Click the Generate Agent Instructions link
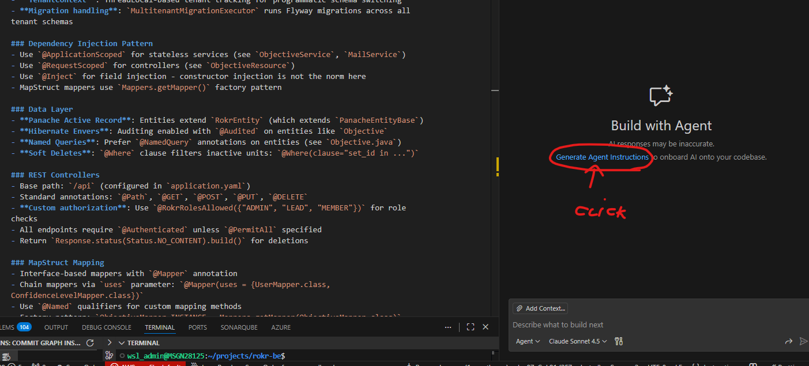Image resolution: width=809 pixels, height=366 pixels. (x=602, y=157)
